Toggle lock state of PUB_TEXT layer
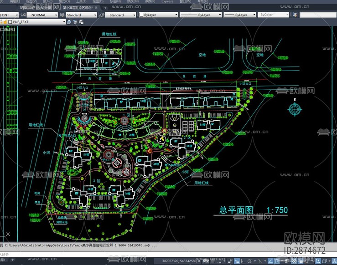337x265 pixels. (5, 22)
